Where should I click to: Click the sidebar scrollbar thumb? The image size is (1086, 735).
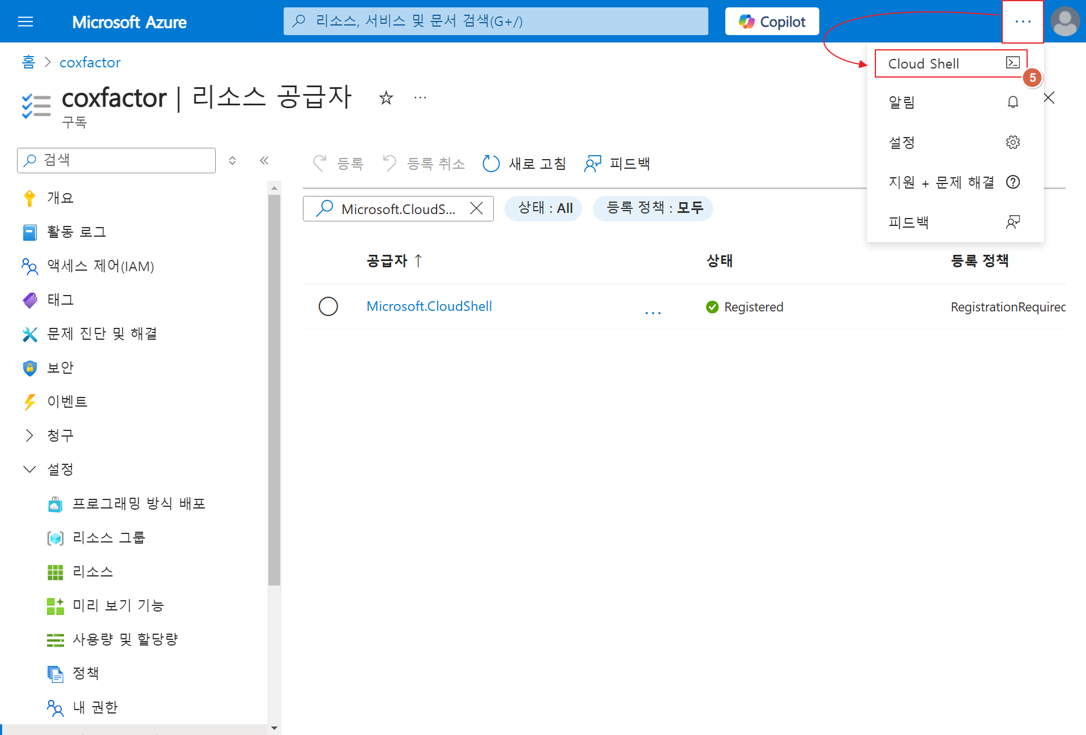click(x=274, y=390)
